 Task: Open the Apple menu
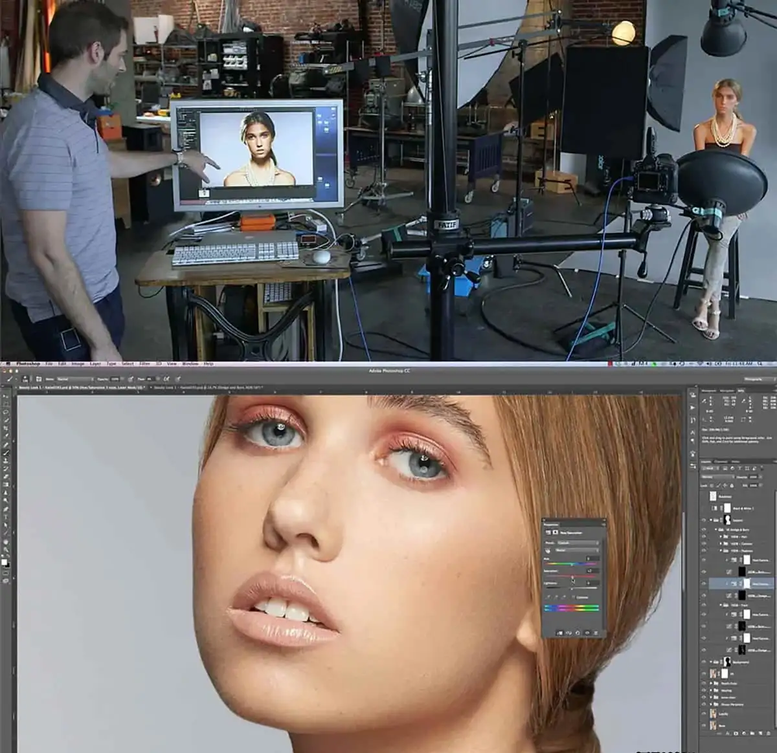point(9,364)
